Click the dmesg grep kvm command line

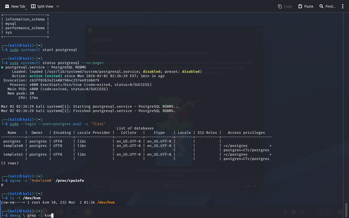point(31,216)
